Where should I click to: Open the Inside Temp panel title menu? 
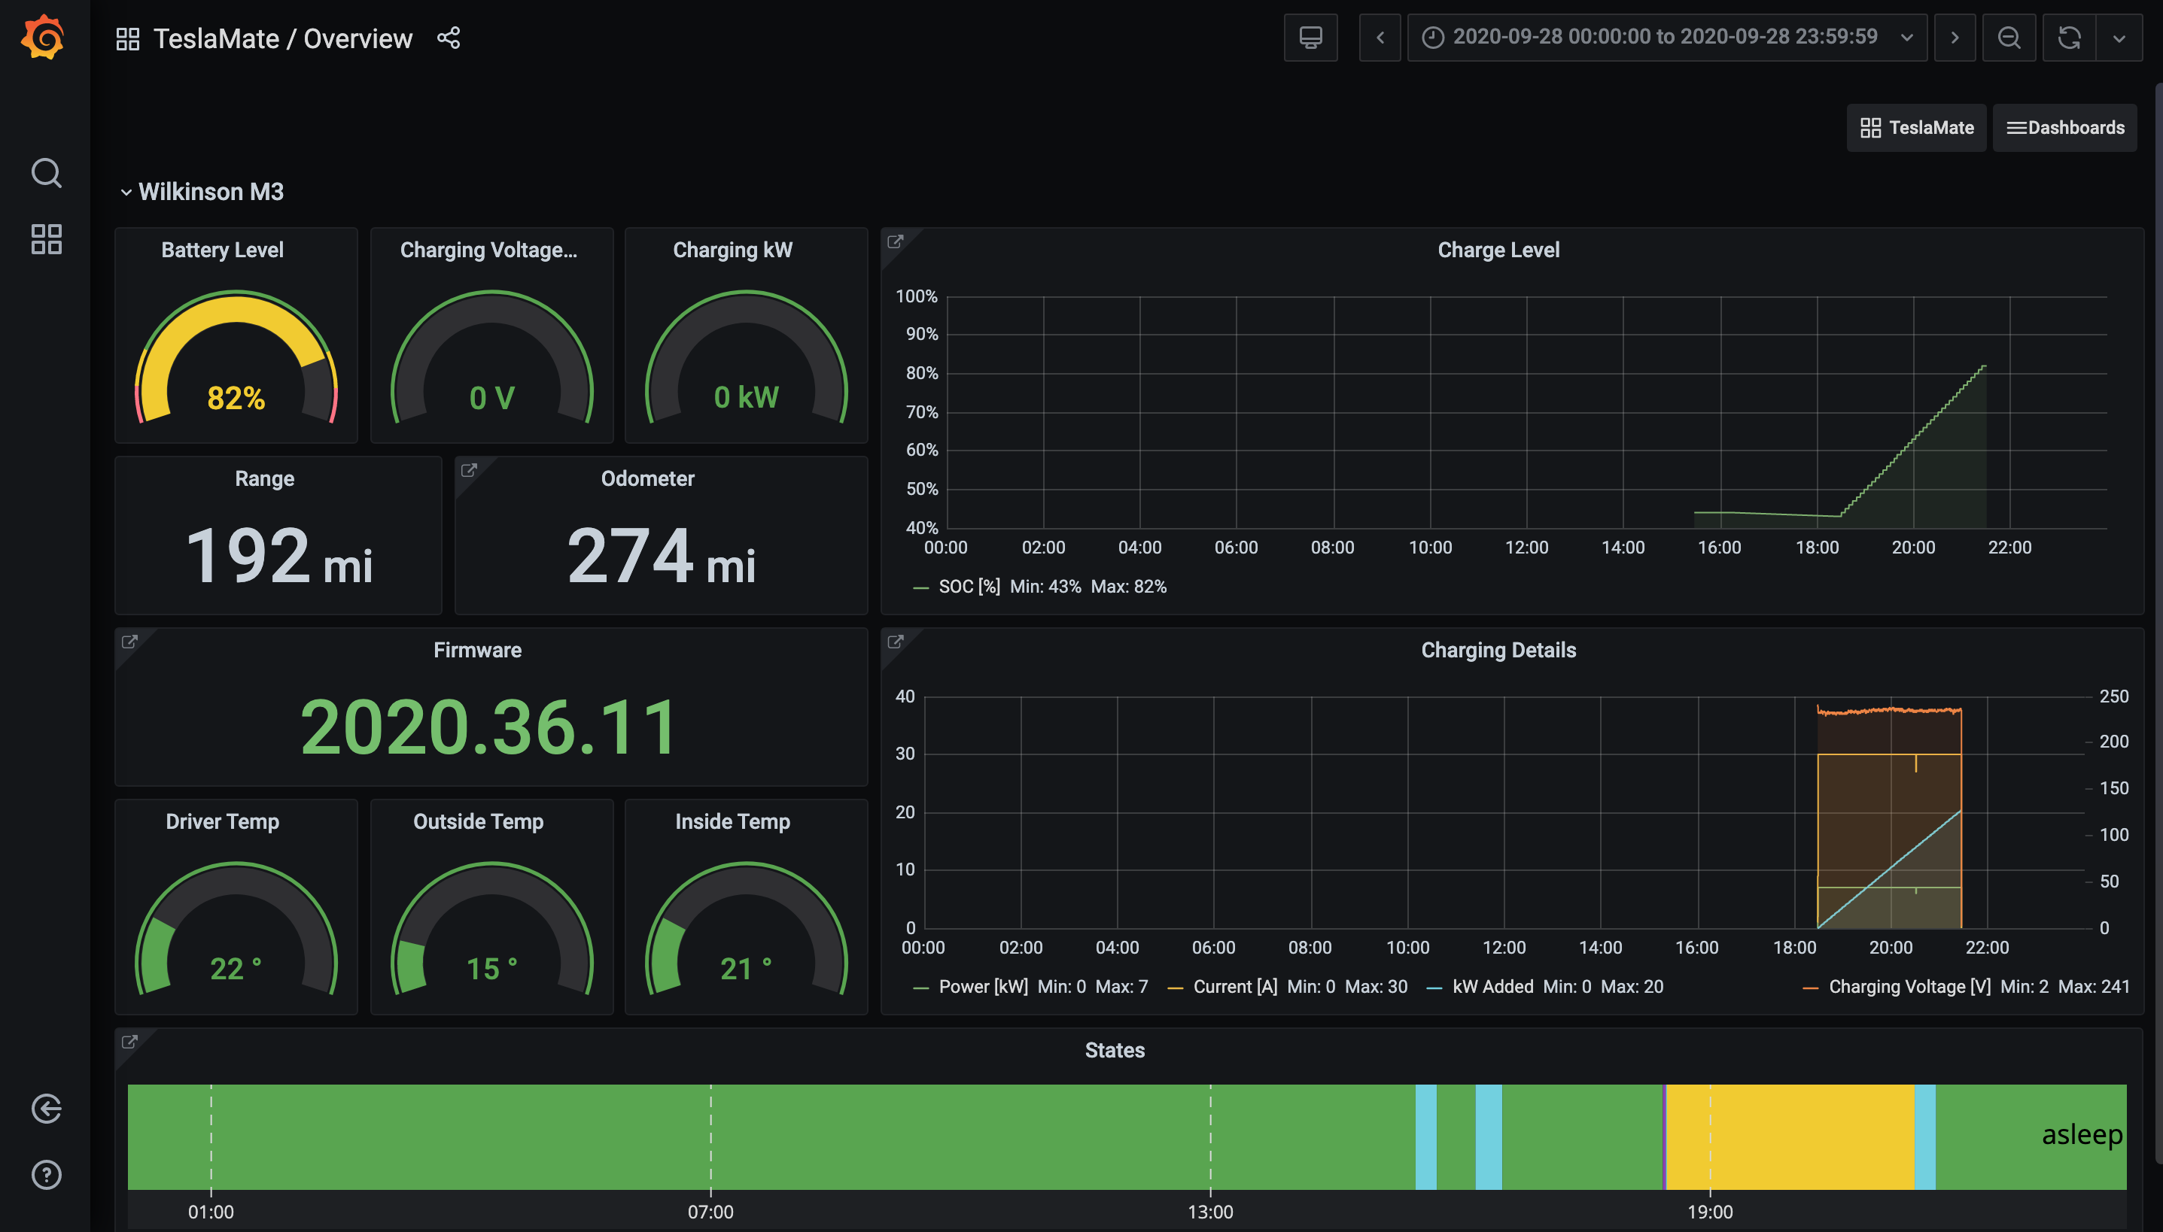(732, 821)
